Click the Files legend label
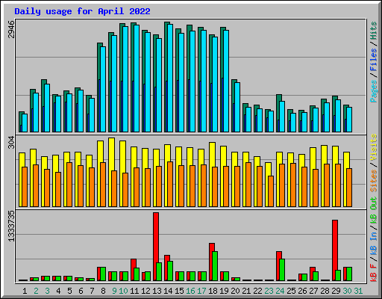The height and width of the screenshot is (299, 382). 374,60
